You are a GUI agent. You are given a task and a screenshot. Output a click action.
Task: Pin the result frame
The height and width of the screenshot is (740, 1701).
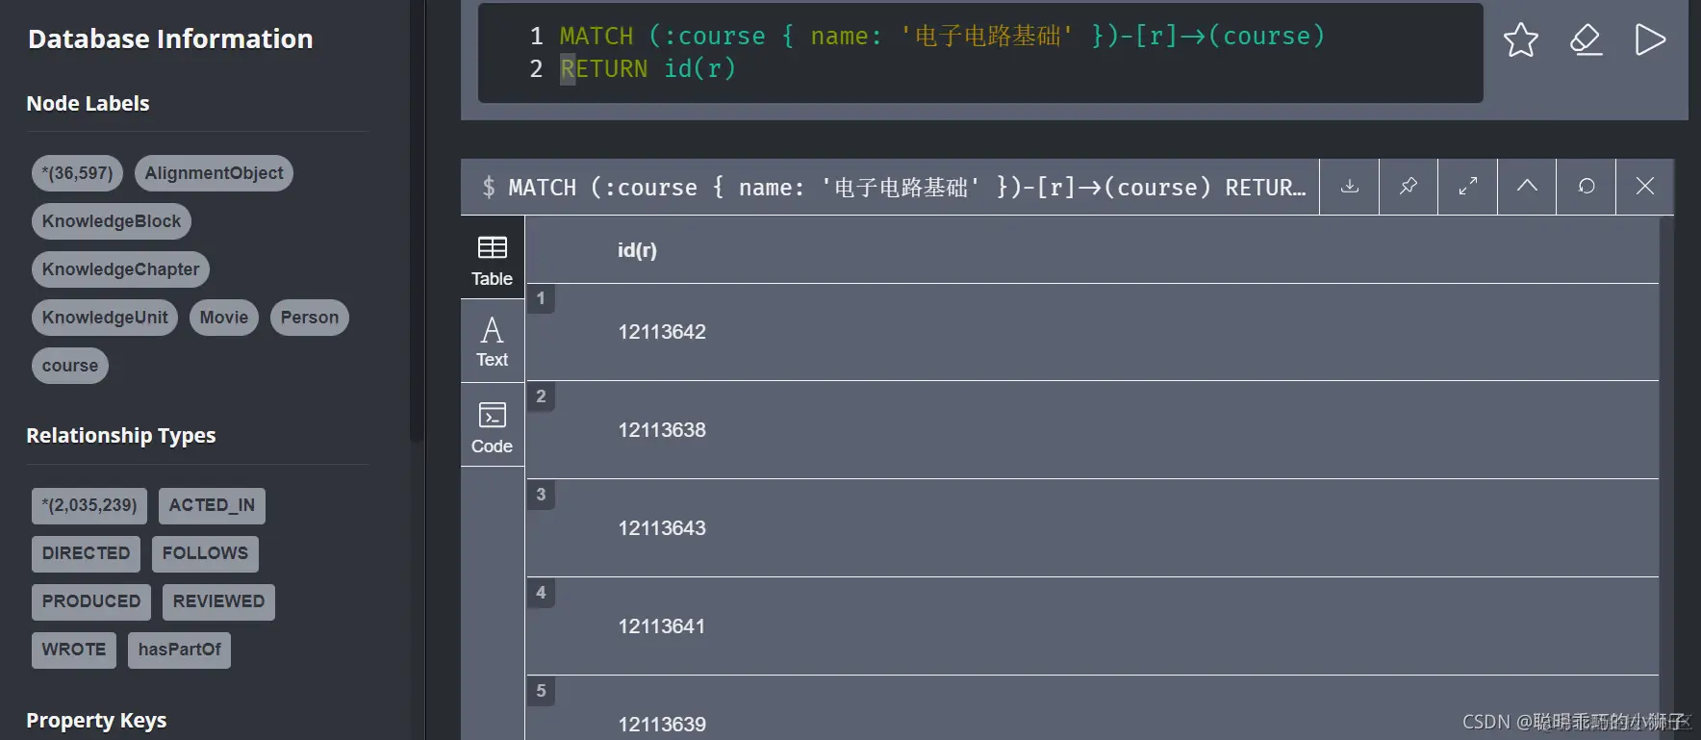1409,186
